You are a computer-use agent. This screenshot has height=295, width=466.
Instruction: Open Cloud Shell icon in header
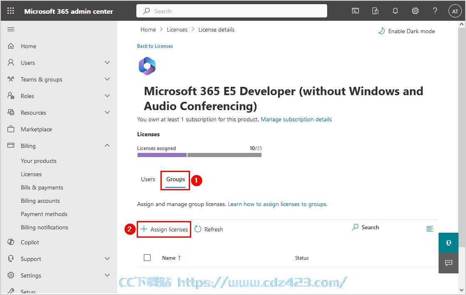[x=355, y=11]
